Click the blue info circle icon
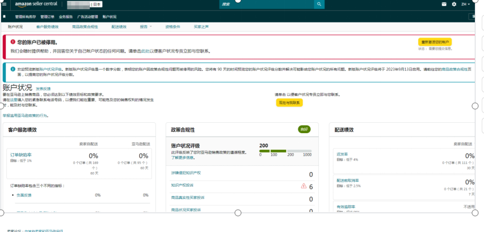Viewport: 484px width, 232px height. tap(13, 69)
